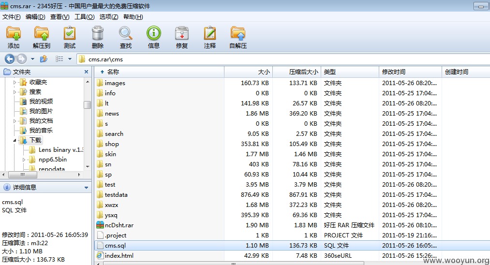This screenshot has width=490, height=265.
Task: Click the 注释 (Comment) toolbar icon
Action: tap(210, 33)
